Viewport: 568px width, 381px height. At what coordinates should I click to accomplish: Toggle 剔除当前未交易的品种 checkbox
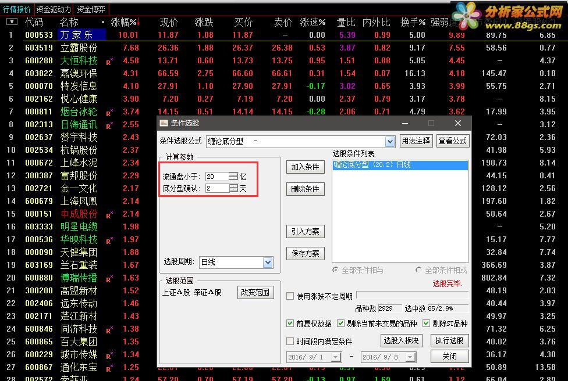pos(340,323)
